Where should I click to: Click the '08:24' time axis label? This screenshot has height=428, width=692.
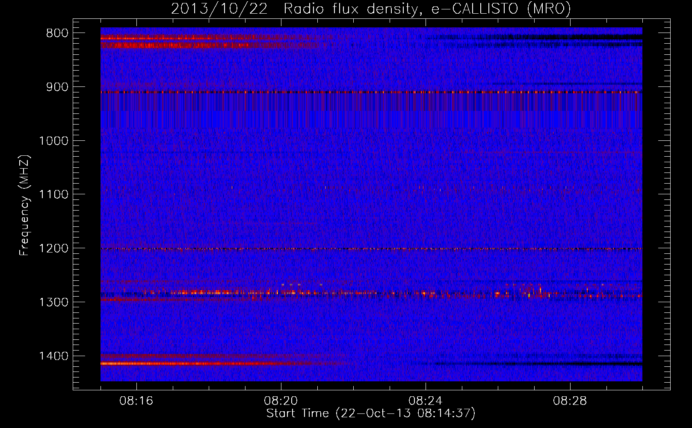coord(426,401)
